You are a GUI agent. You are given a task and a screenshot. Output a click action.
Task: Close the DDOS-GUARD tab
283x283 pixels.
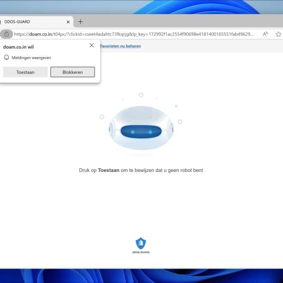(68, 22)
